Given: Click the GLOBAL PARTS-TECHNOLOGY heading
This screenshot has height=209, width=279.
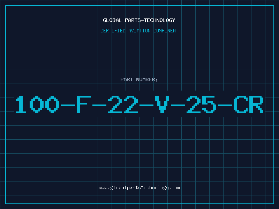Looking at the screenshot, I should (139, 20).
